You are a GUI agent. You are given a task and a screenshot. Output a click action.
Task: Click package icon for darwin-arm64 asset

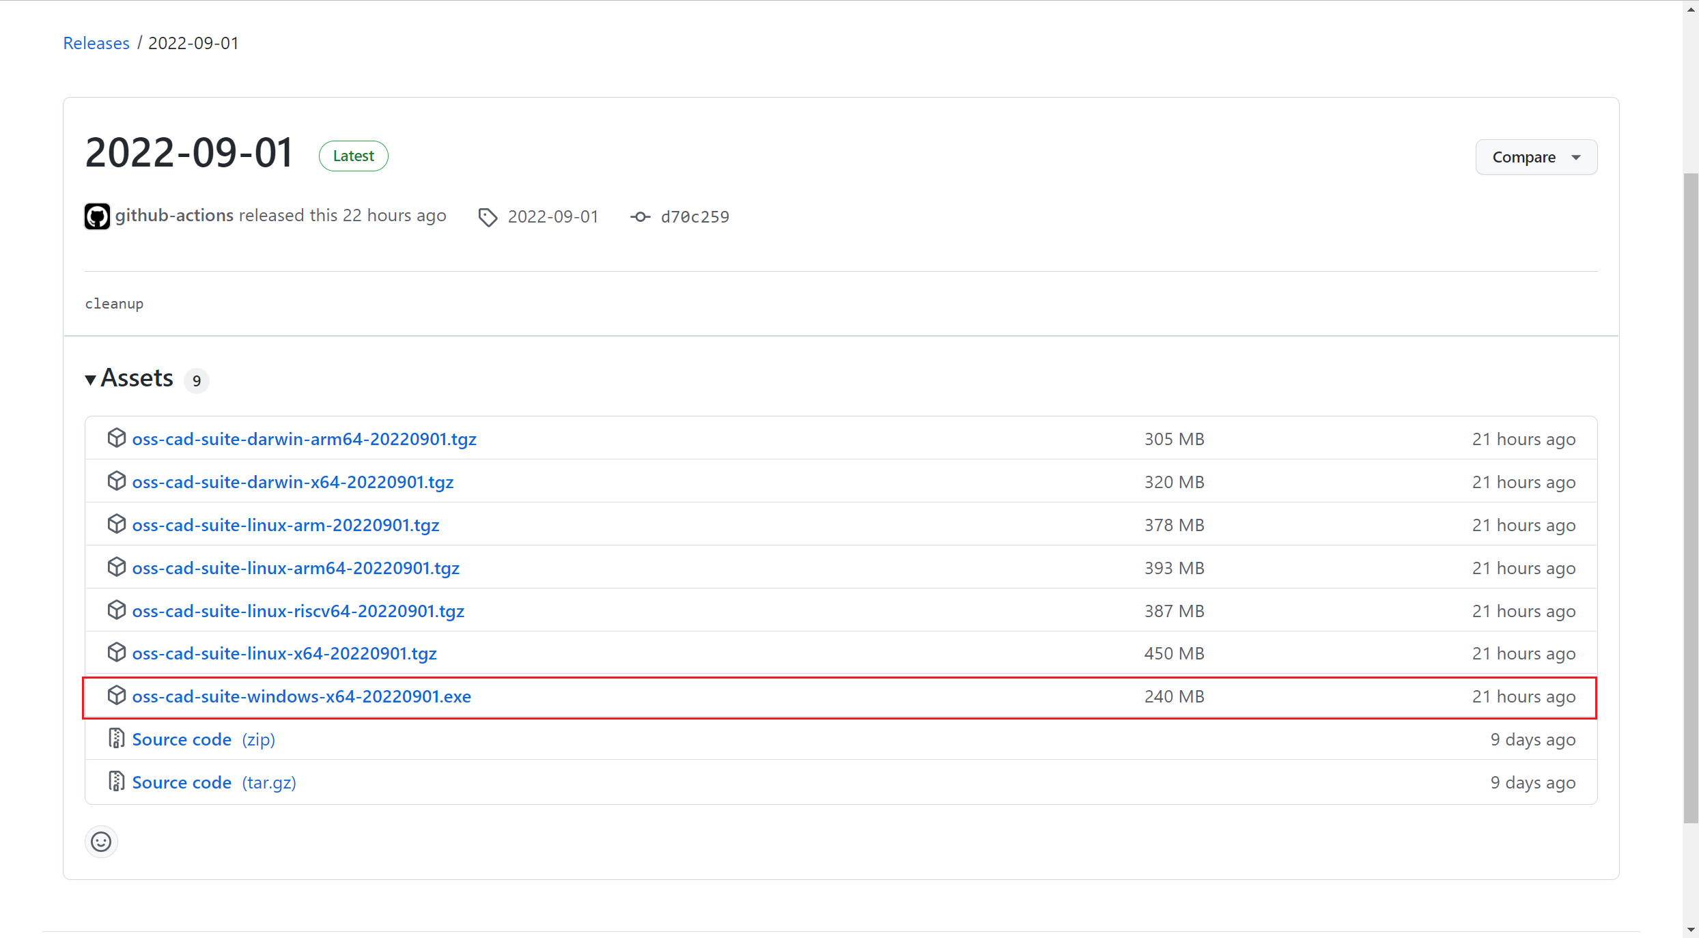[x=117, y=438]
